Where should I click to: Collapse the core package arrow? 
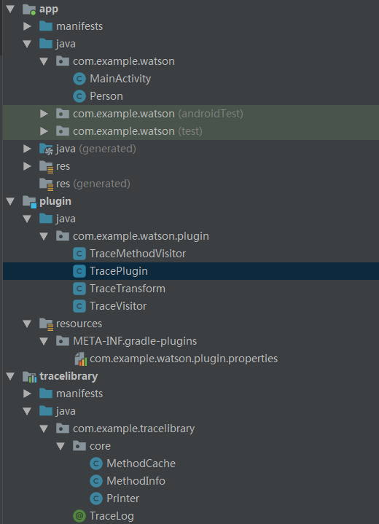tap(60, 446)
